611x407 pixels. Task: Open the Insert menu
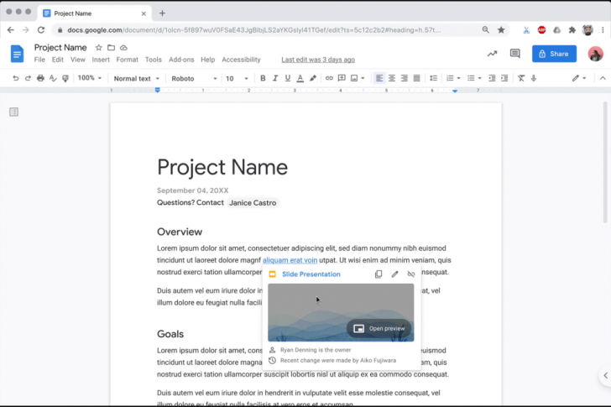pos(101,60)
